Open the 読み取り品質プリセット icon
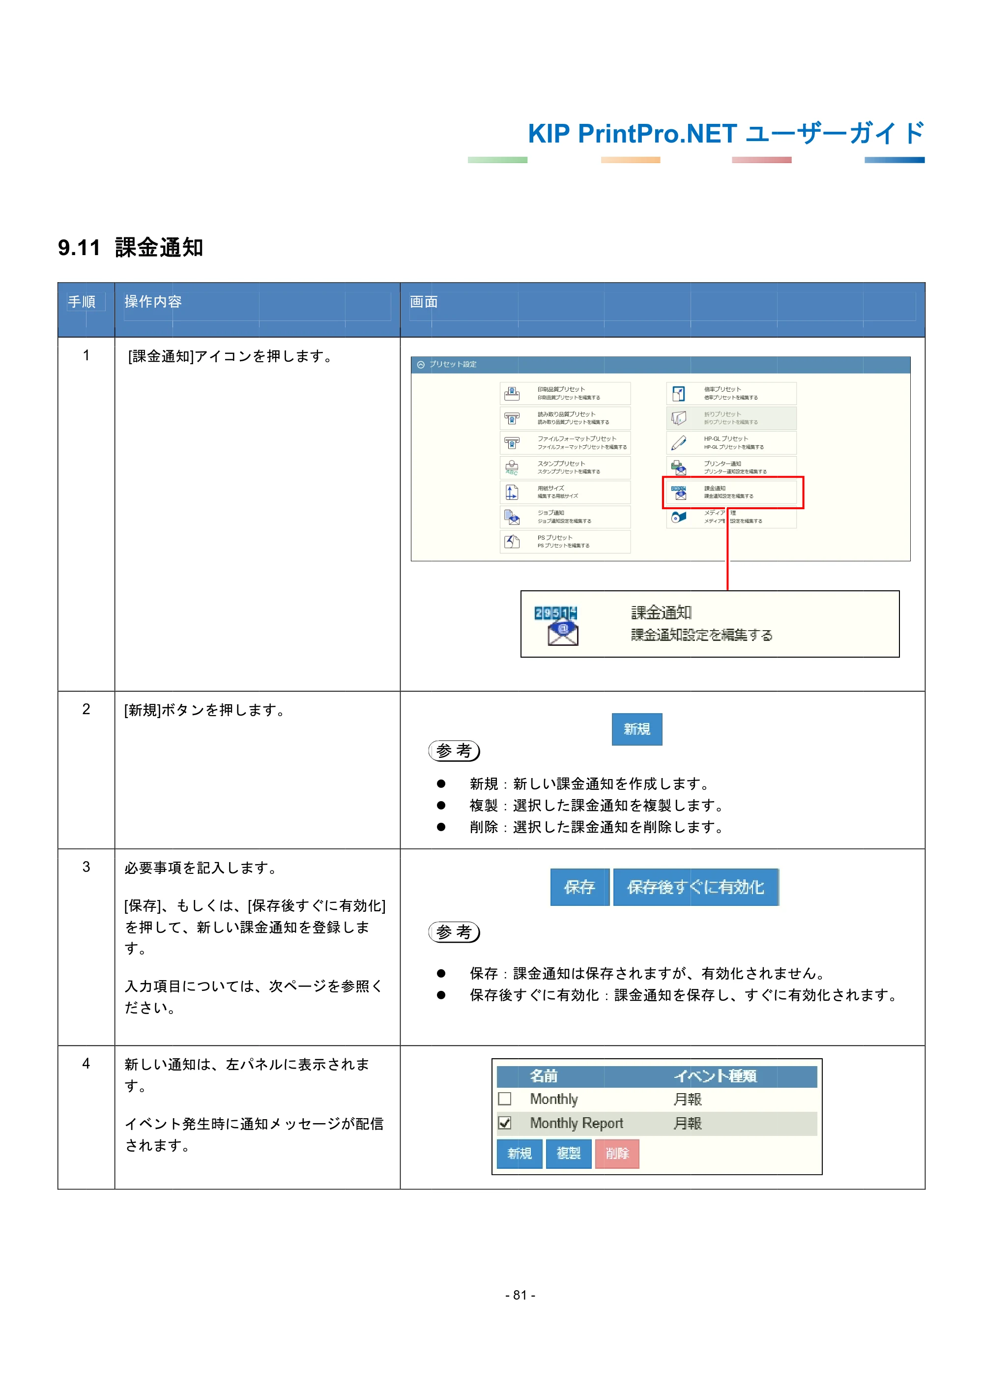 coord(512,418)
